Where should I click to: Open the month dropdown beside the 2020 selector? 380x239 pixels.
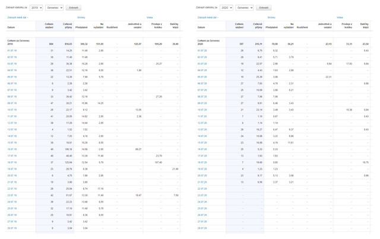tap(245, 8)
